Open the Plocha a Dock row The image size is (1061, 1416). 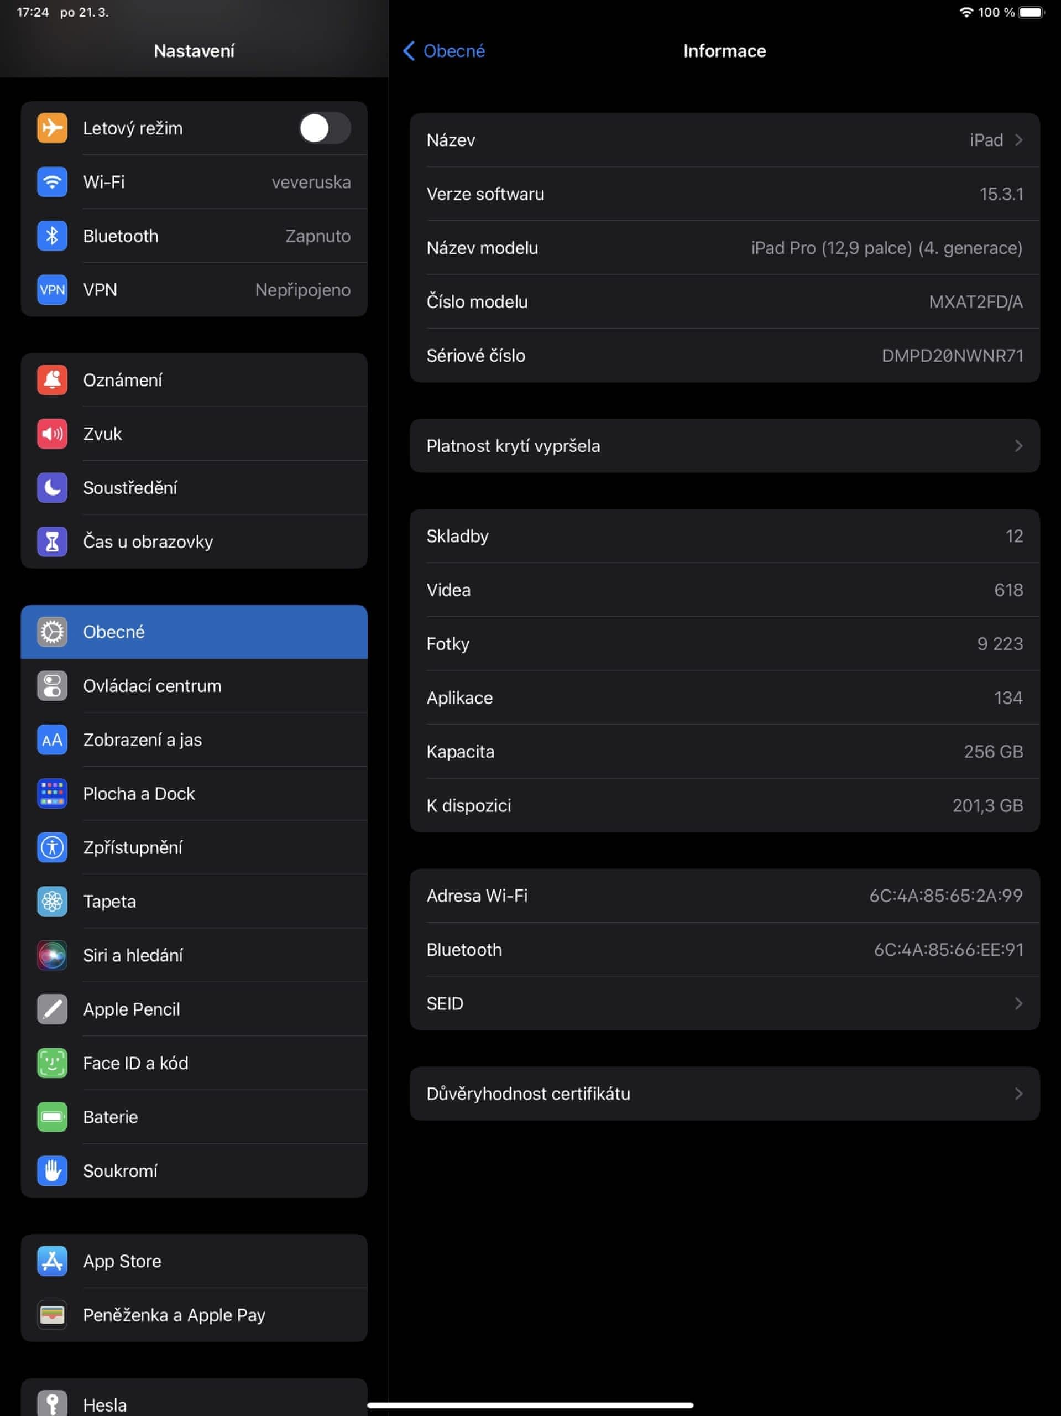click(194, 793)
